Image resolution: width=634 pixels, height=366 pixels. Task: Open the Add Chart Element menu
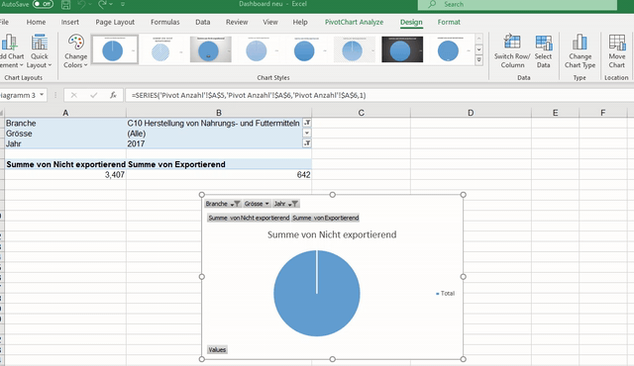(11, 51)
